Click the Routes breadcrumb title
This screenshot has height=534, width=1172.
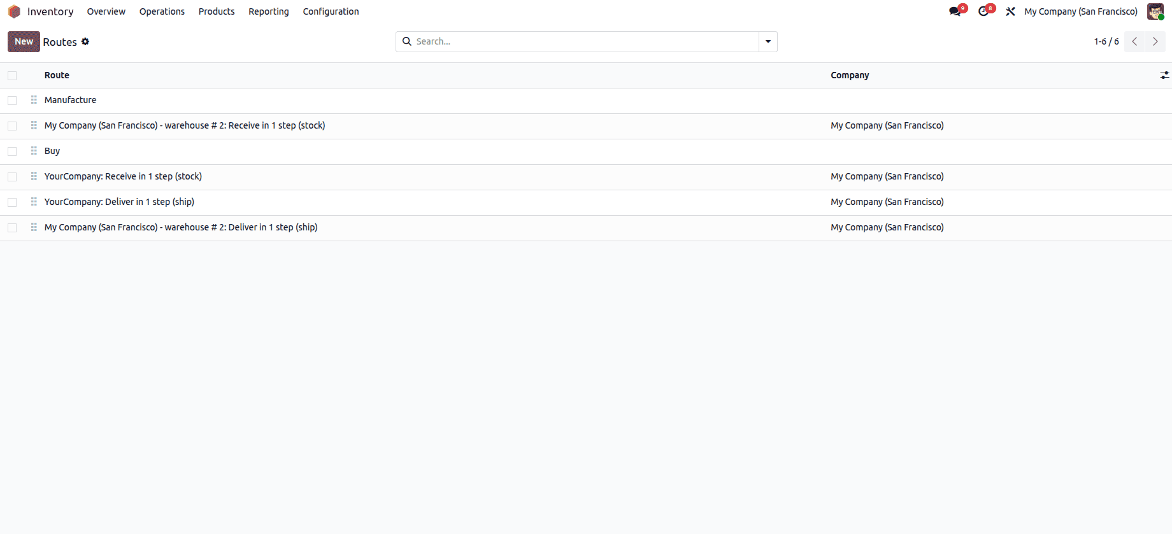(60, 42)
